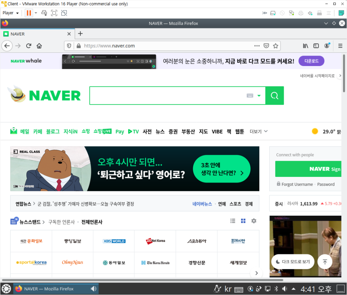Enter VMware full screen mode
Viewport: 347px width, 295px height.
tap(54, 13)
